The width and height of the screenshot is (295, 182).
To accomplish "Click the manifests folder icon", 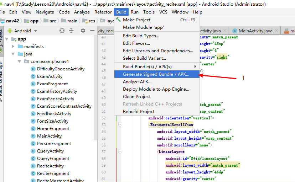I will [x=20, y=46].
